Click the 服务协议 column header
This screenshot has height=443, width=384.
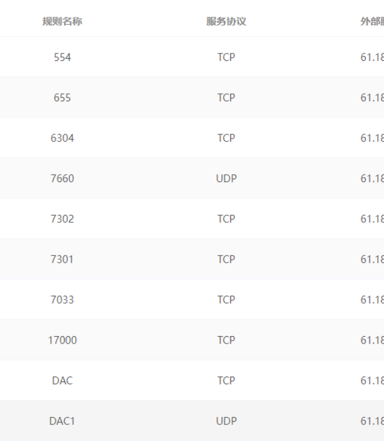tap(226, 22)
